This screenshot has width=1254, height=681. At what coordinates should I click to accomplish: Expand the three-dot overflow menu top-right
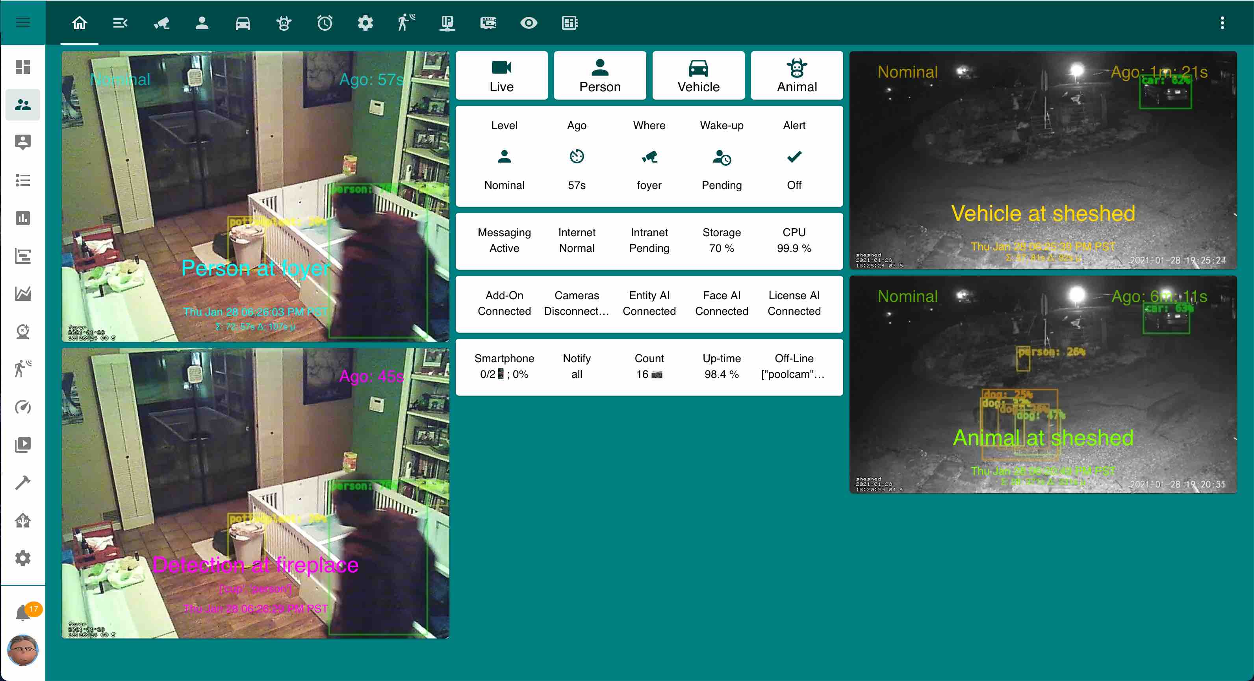tap(1222, 23)
